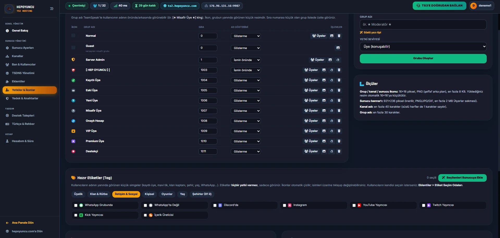Clear the icon of Destekçi group
The height and width of the screenshot is (238, 500).
[332, 151]
